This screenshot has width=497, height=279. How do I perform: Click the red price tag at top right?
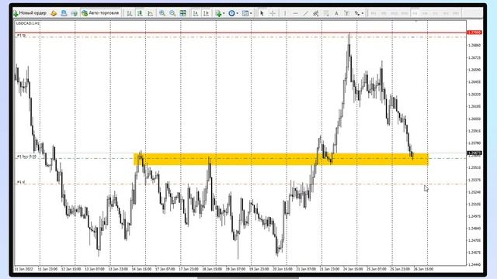click(x=474, y=33)
